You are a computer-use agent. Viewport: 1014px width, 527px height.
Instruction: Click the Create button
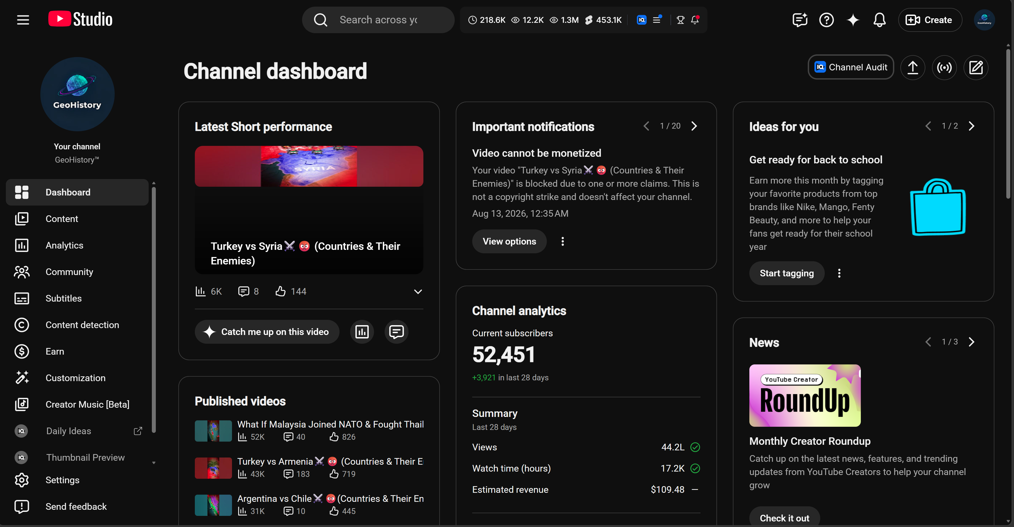tap(930, 20)
